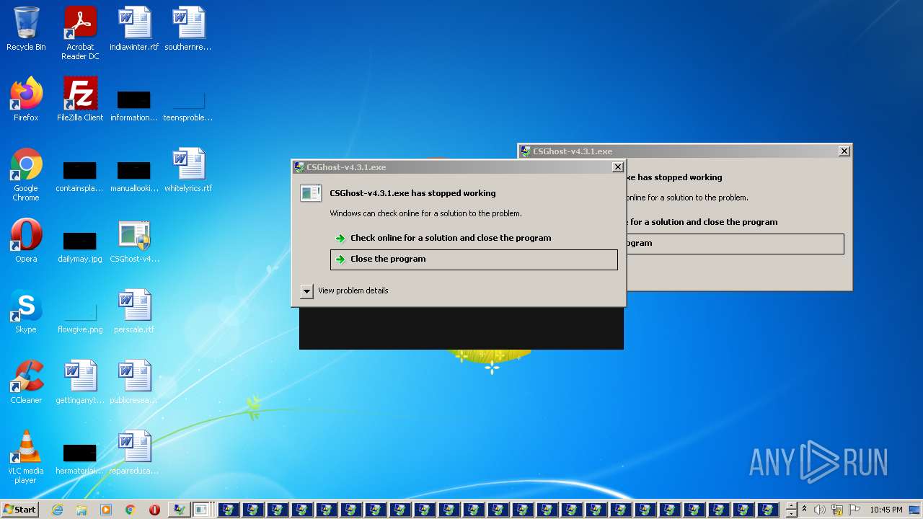Image resolution: width=923 pixels, height=519 pixels.
Task: Open FileZilla Client shortcut
Action: (80, 99)
